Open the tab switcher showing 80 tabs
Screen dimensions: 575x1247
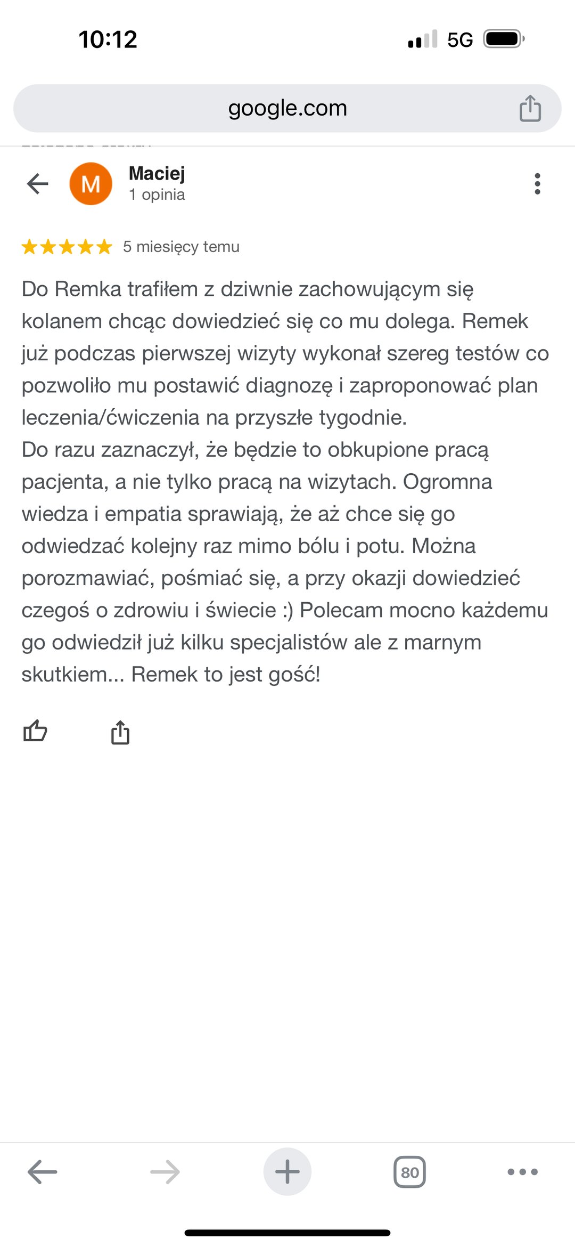point(409,1171)
